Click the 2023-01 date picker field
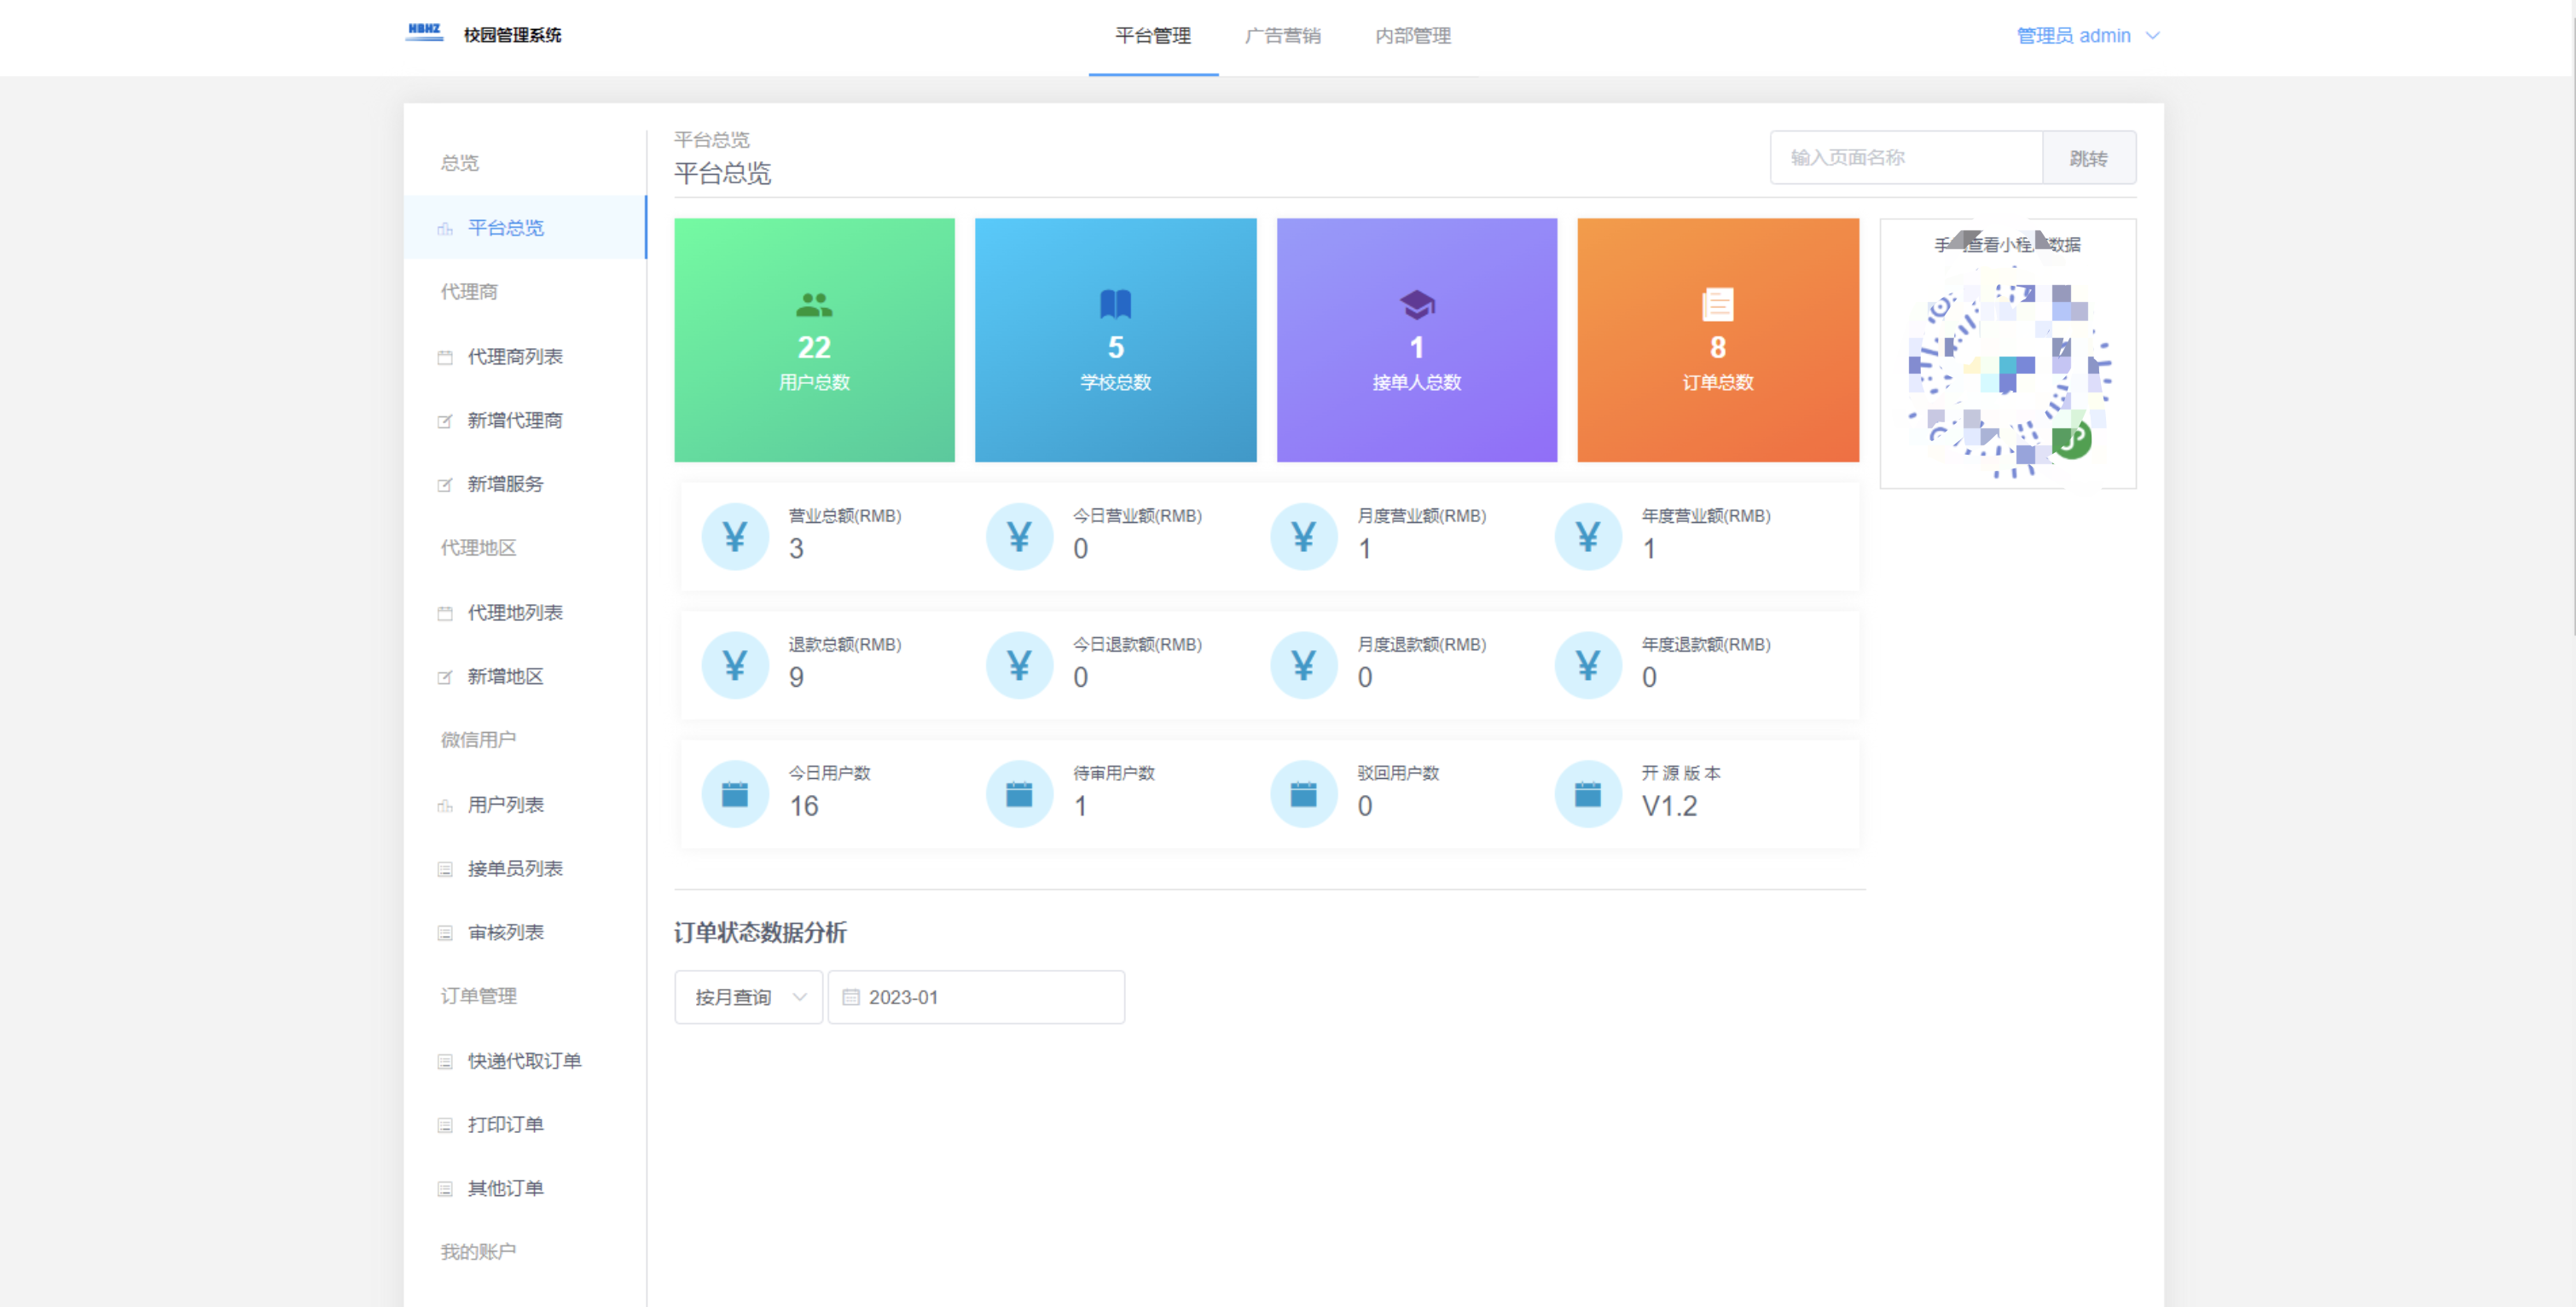The image size is (2576, 1307). 976,998
